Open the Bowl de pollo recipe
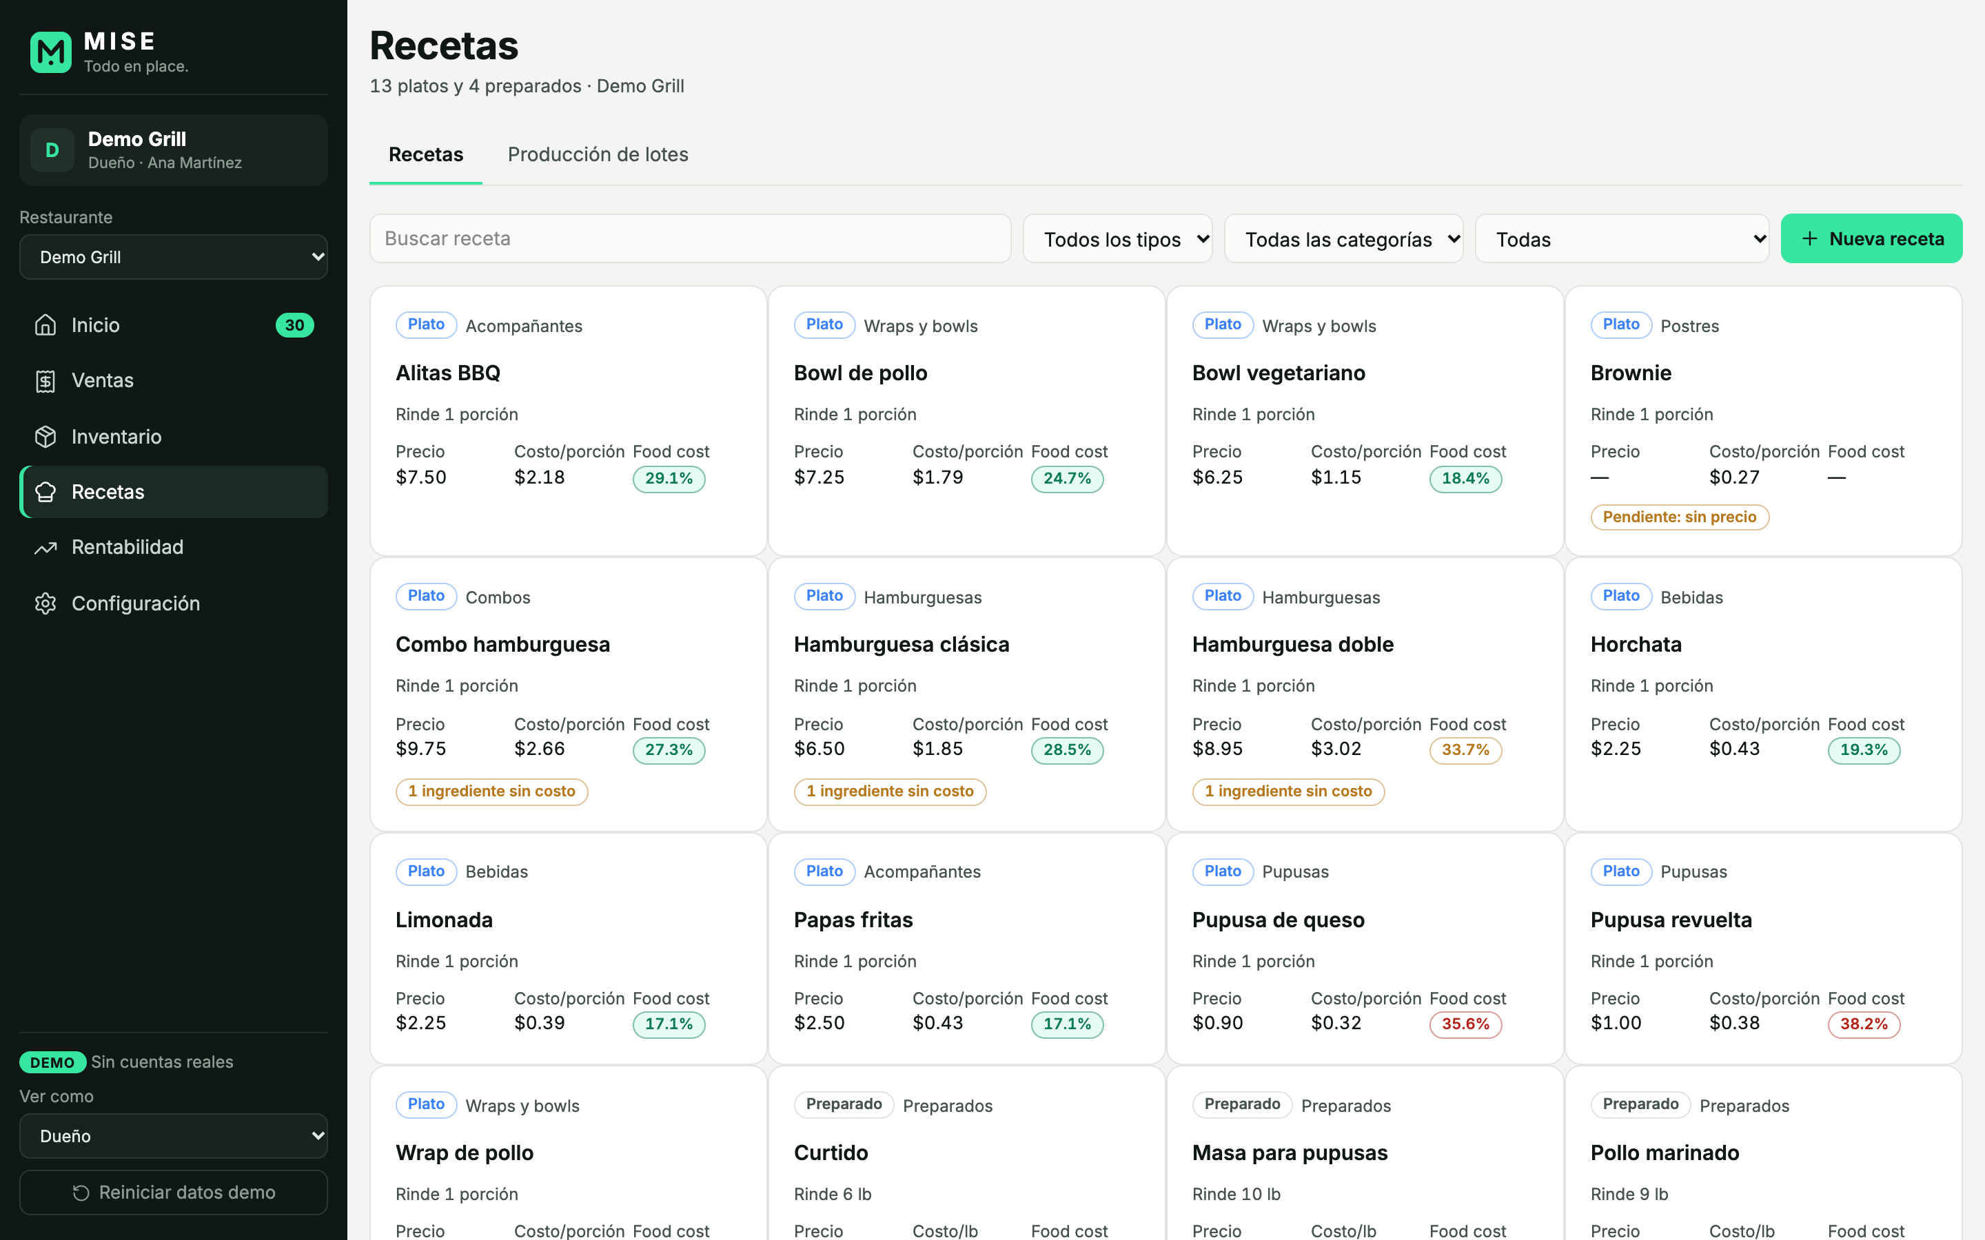Image resolution: width=1985 pixels, height=1240 pixels. [966, 421]
